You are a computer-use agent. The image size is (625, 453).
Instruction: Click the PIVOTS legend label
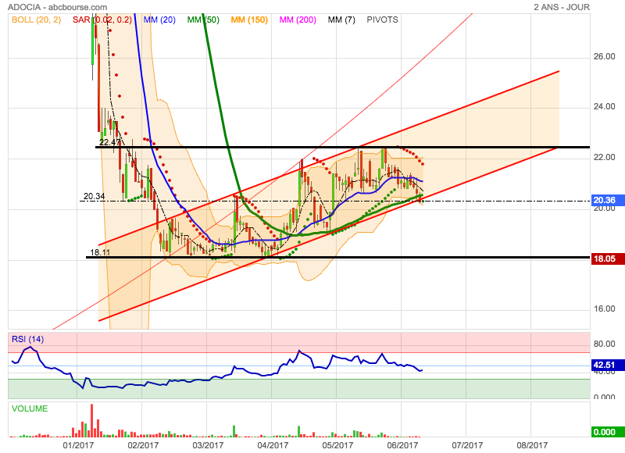pos(382,20)
